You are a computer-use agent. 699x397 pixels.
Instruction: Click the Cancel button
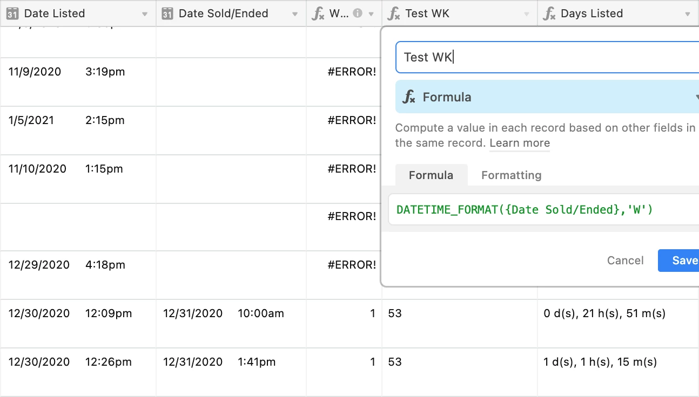(x=625, y=261)
